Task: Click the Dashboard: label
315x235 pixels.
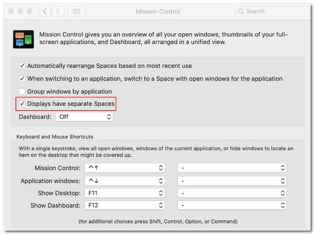Action: coord(35,117)
